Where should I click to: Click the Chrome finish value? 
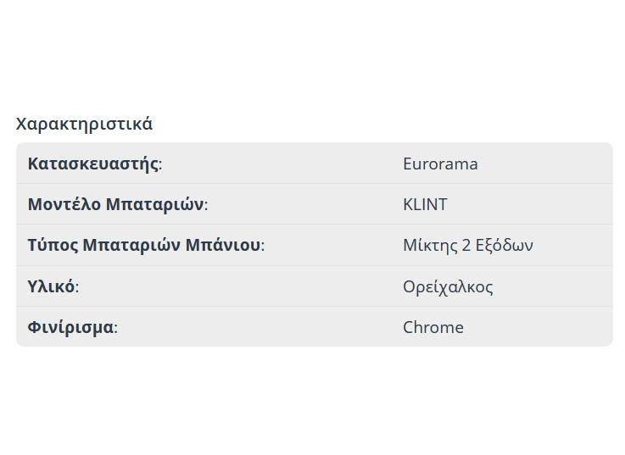pos(433,327)
